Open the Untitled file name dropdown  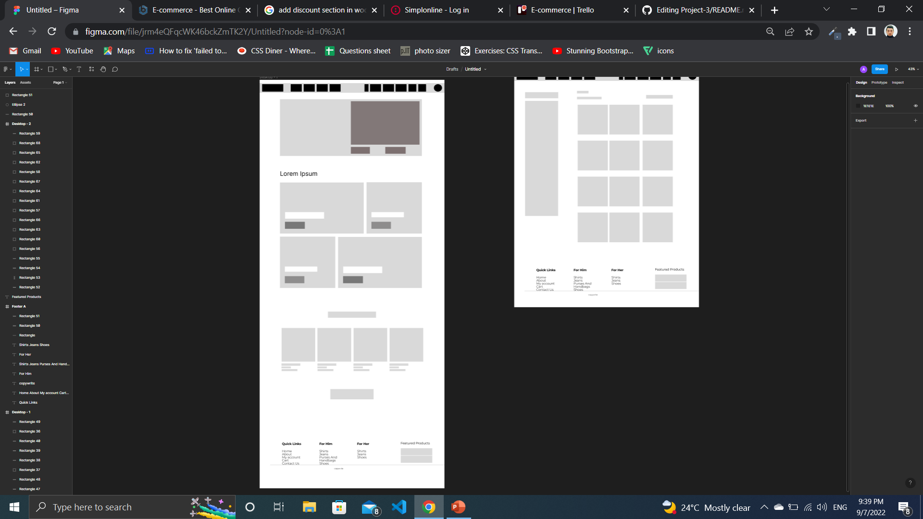[x=485, y=69]
